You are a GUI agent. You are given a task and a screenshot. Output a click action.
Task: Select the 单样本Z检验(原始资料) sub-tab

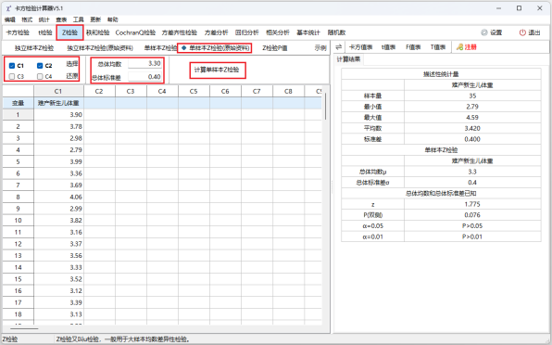point(215,48)
